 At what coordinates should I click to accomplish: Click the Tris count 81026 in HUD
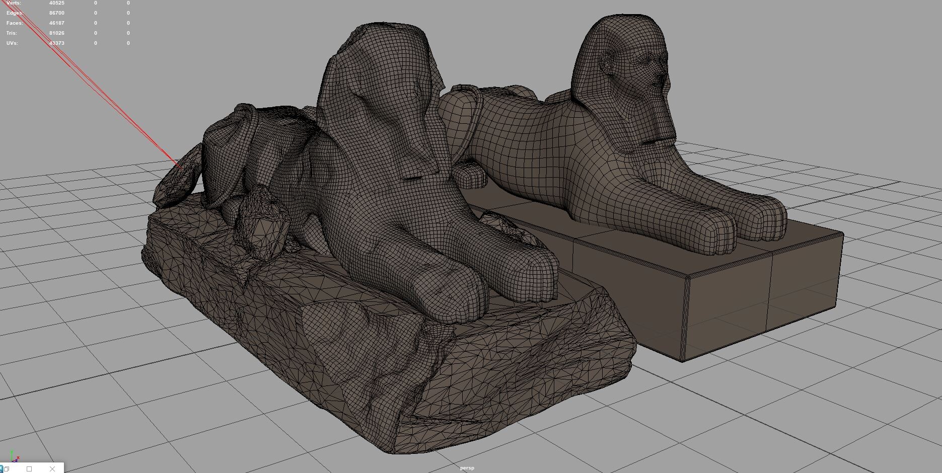click(x=56, y=33)
